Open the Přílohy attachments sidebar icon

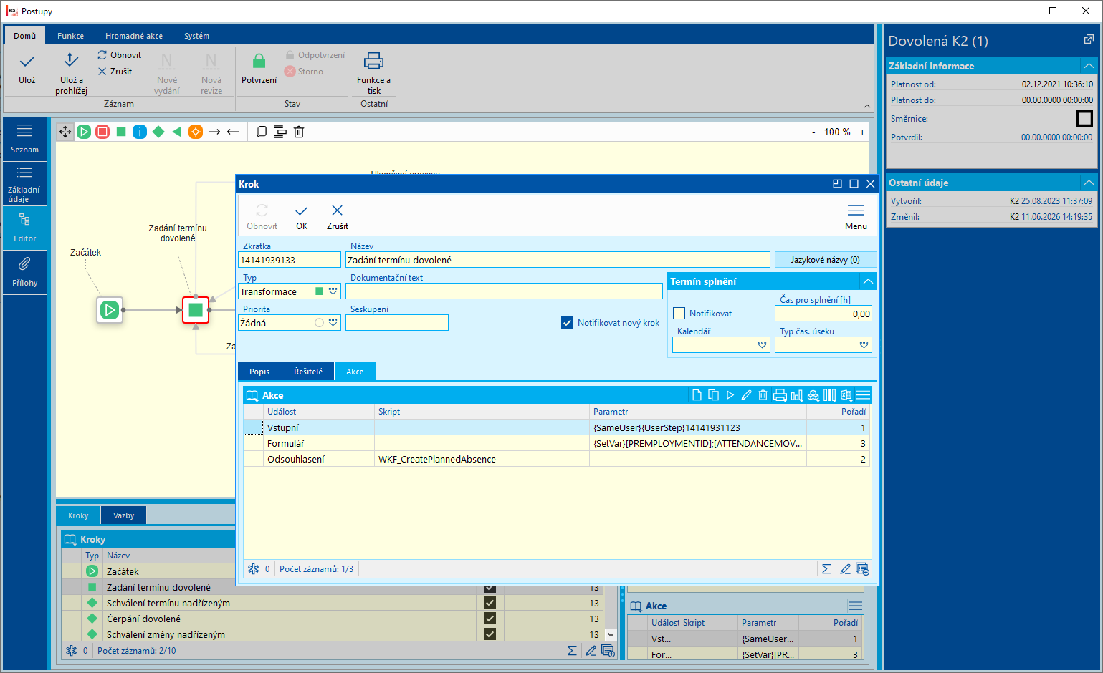tap(24, 272)
